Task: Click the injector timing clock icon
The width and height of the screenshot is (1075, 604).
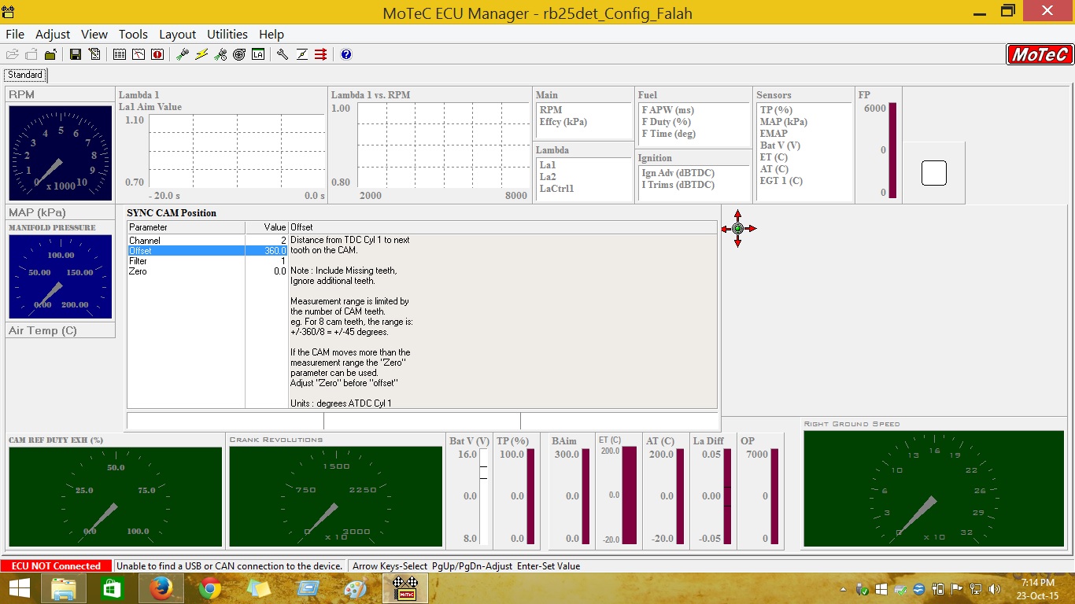Action: (220, 54)
